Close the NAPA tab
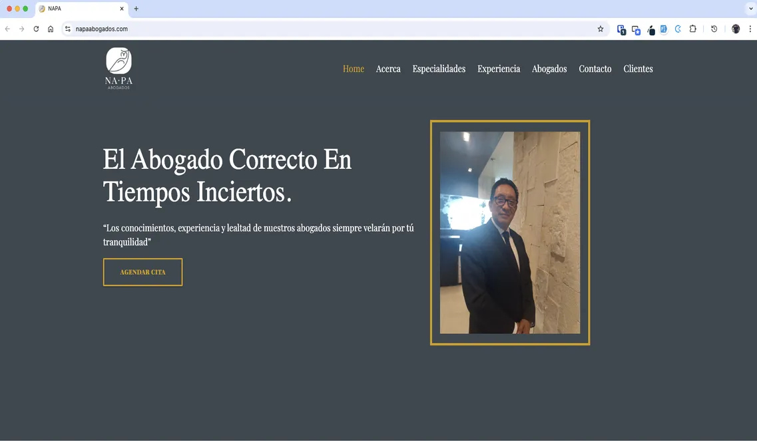757x441 pixels. tap(122, 9)
